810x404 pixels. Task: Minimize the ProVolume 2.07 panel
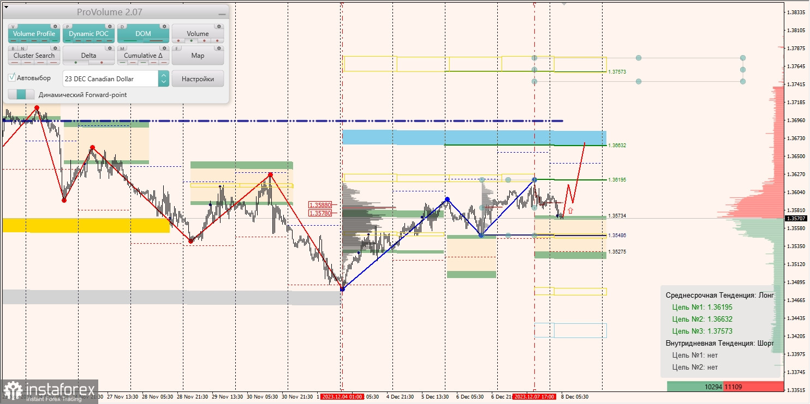click(x=222, y=14)
